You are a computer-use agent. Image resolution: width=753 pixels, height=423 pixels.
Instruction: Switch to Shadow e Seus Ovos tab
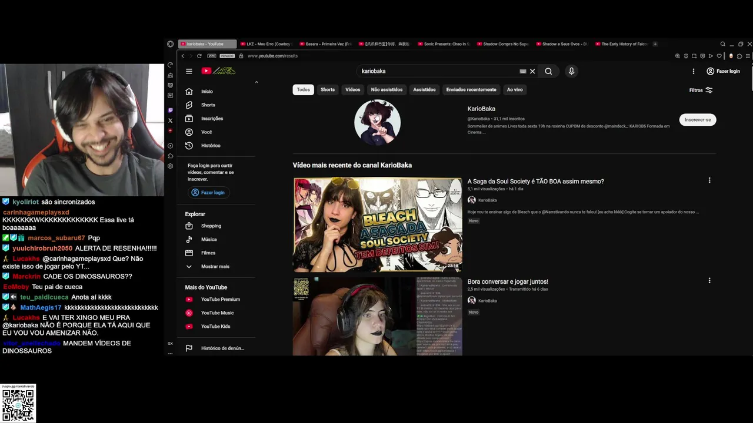(x=562, y=44)
